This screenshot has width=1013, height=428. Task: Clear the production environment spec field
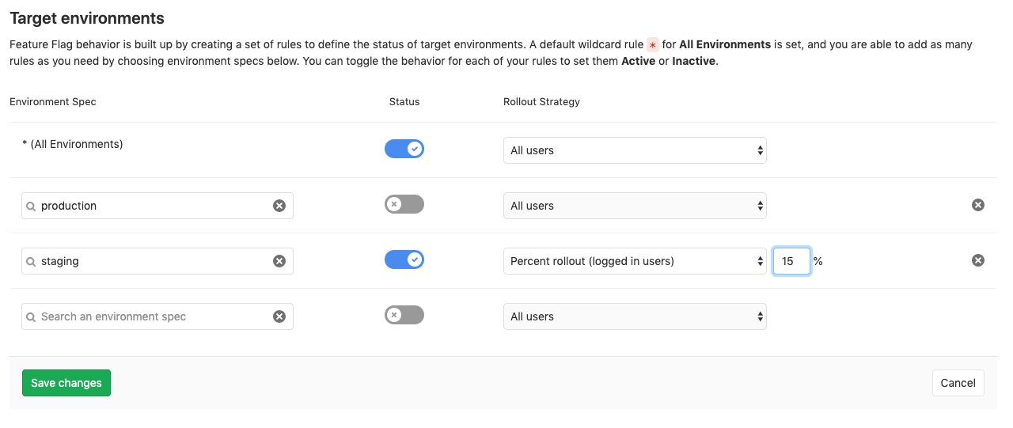coord(279,206)
